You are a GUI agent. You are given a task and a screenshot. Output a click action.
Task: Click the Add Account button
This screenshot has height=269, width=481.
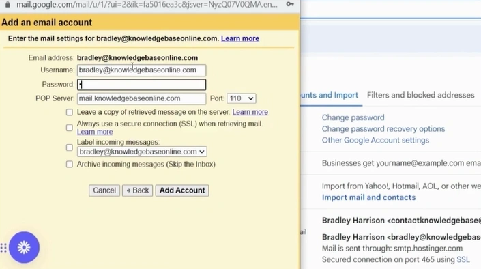click(182, 190)
